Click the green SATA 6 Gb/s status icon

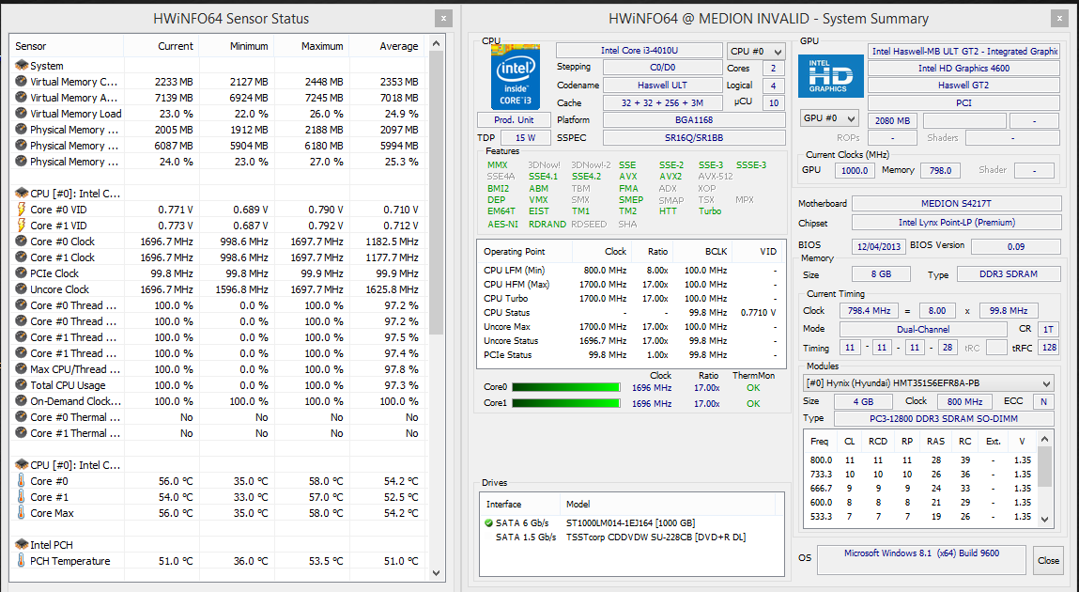(x=488, y=523)
